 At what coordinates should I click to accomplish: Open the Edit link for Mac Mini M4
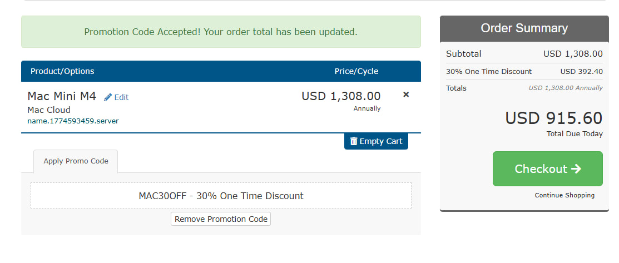click(x=121, y=97)
